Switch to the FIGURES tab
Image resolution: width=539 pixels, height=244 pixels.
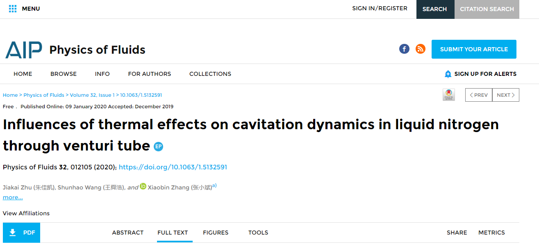click(216, 233)
